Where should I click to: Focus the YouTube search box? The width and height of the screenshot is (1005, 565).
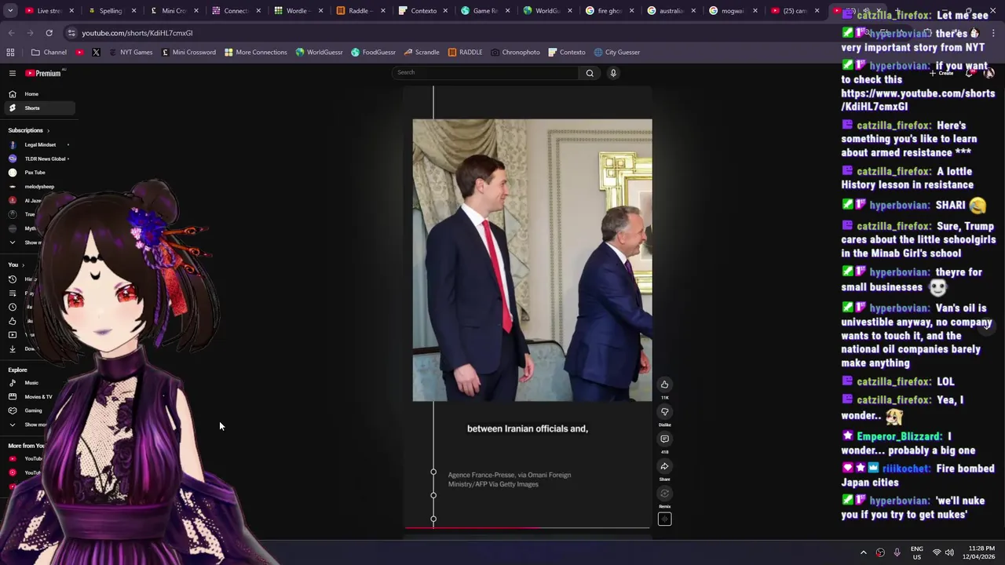[485, 73]
